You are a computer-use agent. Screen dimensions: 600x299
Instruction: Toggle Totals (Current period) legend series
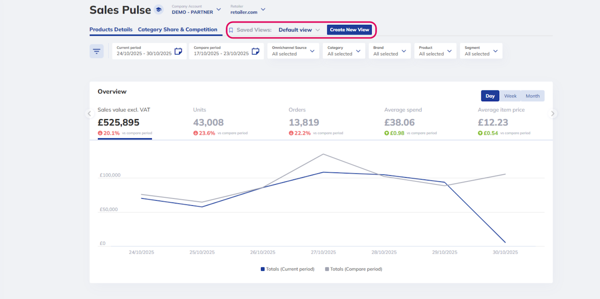(287, 269)
